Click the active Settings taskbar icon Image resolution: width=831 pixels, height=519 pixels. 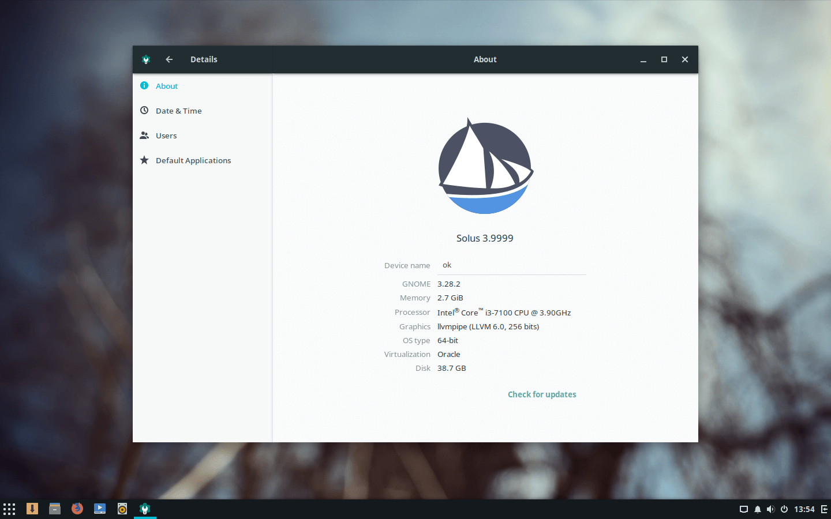[145, 509]
